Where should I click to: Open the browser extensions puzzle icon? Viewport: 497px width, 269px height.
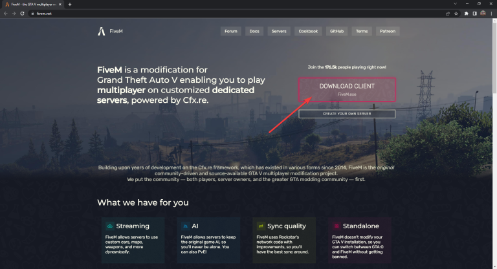pyautogui.click(x=466, y=14)
